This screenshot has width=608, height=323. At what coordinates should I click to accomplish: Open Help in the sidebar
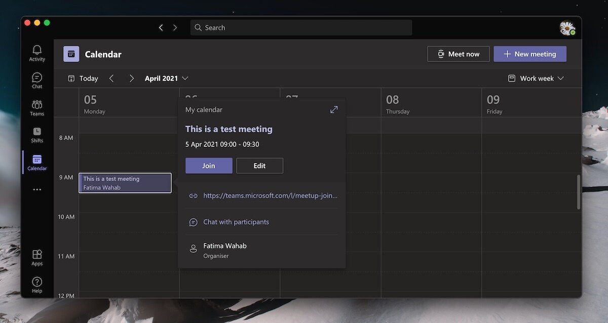37,285
